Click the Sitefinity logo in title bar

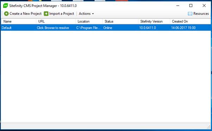[x=5, y=6]
